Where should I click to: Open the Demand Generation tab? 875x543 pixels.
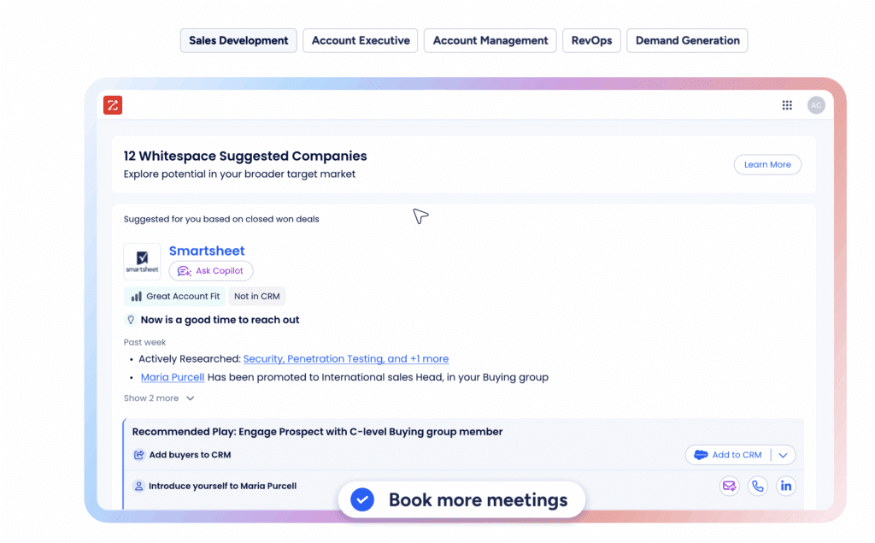(688, 41)
